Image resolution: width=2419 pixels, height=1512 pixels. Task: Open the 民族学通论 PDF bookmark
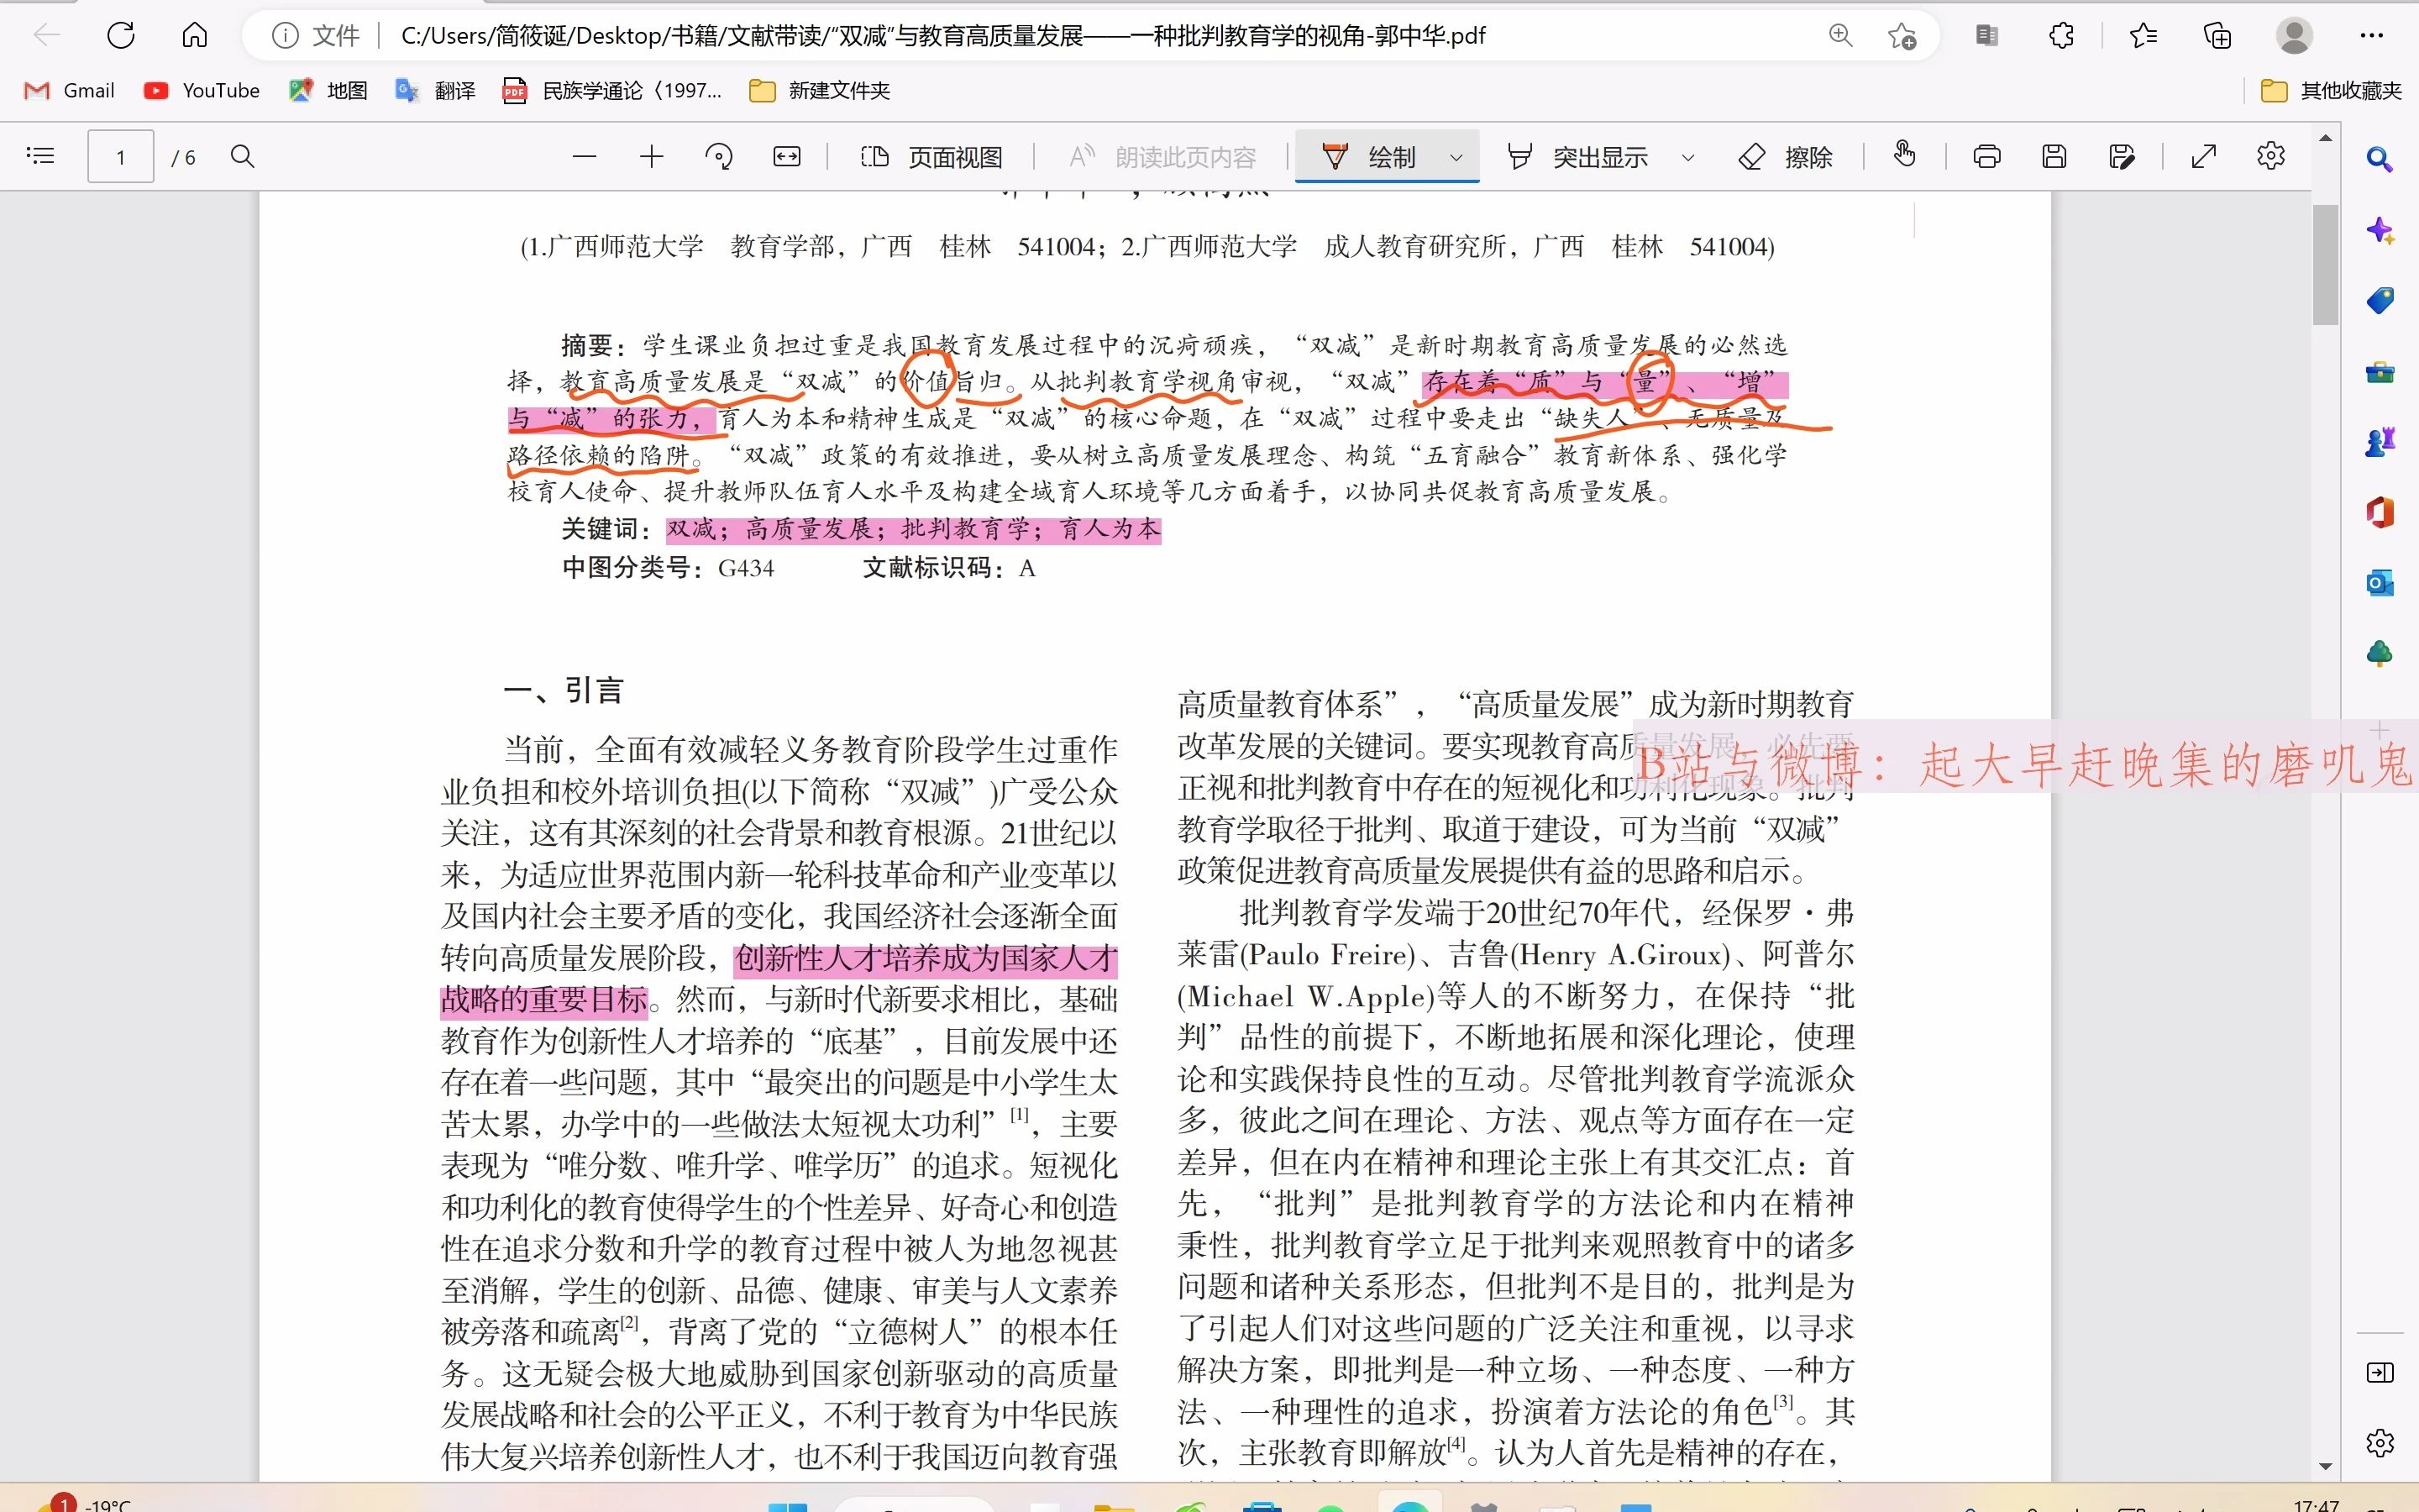coord(611,91)
